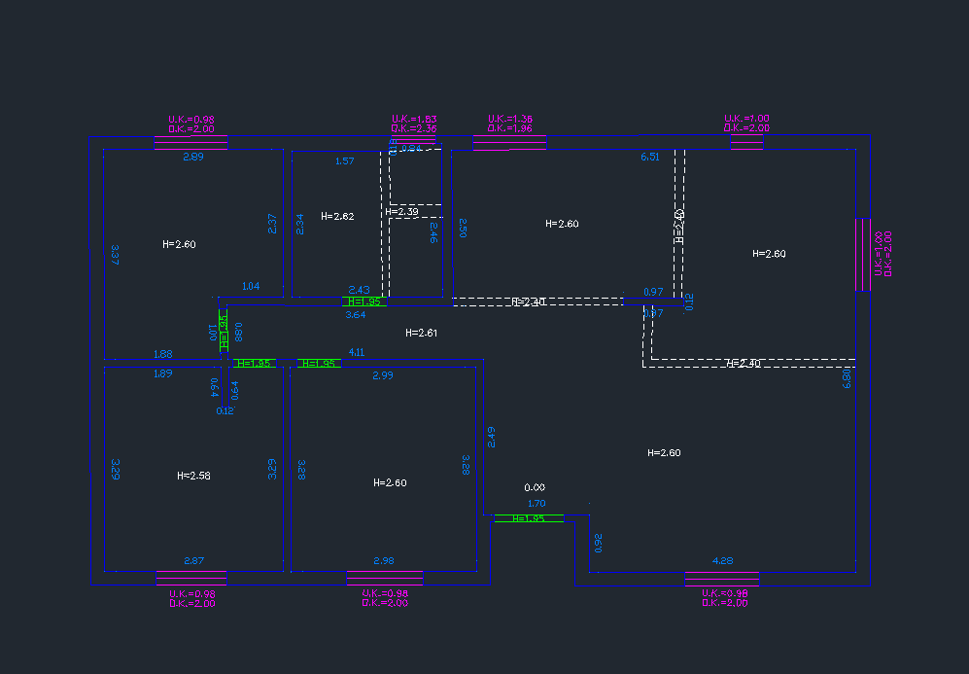
Task: Click the 0.00 level marker text
Action: click(x=535, y=487)
